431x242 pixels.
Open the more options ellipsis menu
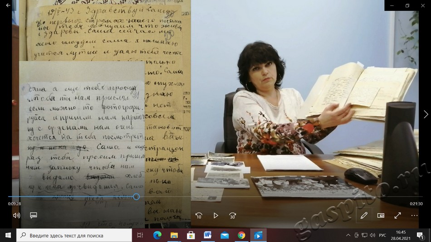pyautogui.click(x=414, y=216)
